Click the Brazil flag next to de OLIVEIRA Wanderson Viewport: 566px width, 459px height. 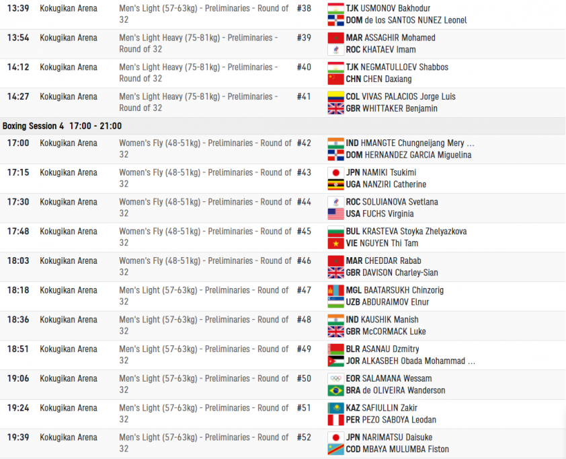(335, 391)
